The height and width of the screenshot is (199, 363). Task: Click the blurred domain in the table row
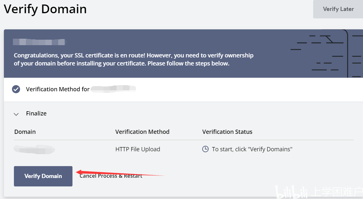(34, 149)
